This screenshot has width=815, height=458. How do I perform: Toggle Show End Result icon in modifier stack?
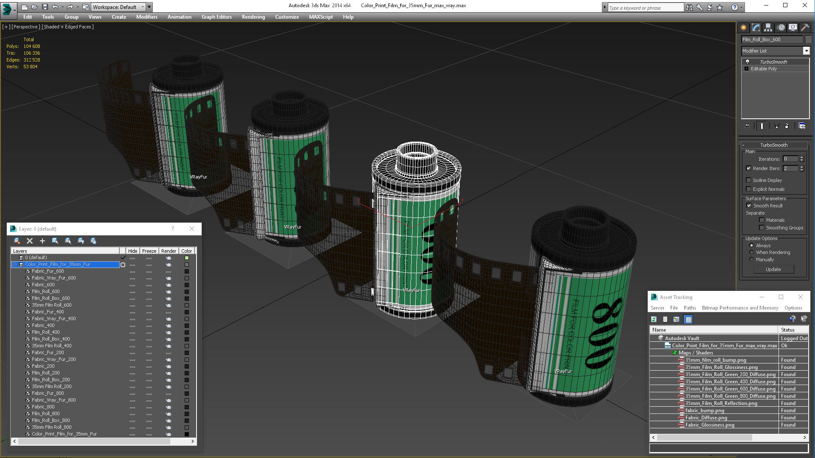click(x=762, y=126)
